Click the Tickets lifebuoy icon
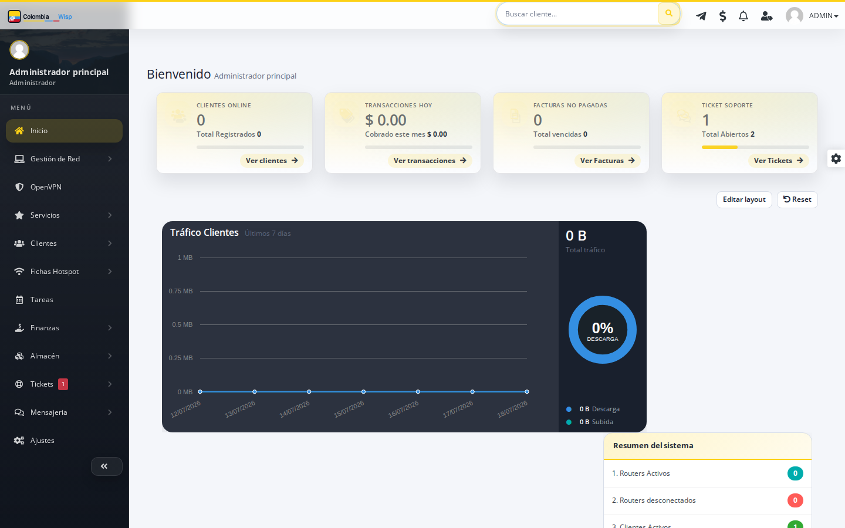Viewport: 845px width, 528px height. point(19,384)
